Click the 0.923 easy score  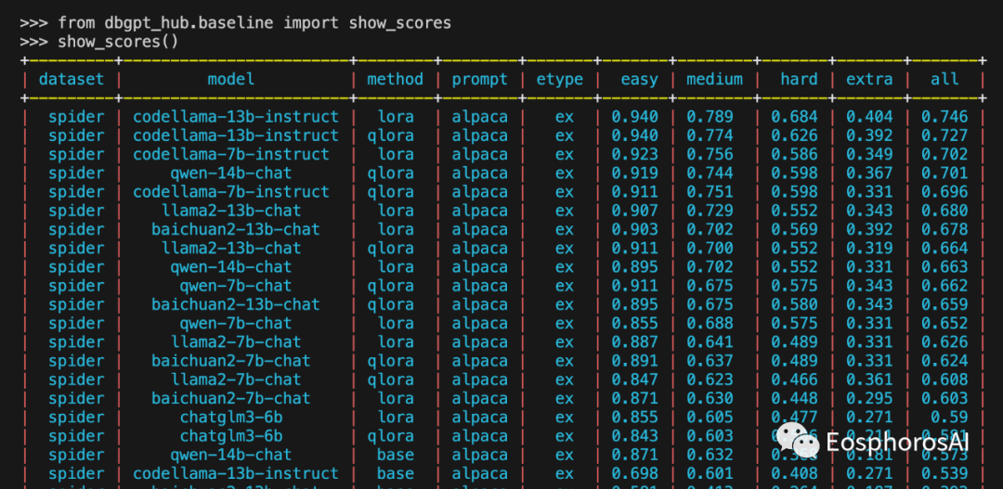tap(634, 154)
